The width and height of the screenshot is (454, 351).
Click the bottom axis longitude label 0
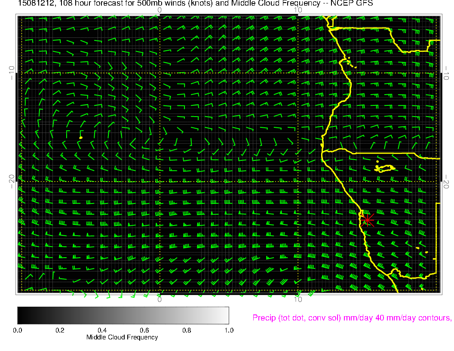(x=160, y=299)
